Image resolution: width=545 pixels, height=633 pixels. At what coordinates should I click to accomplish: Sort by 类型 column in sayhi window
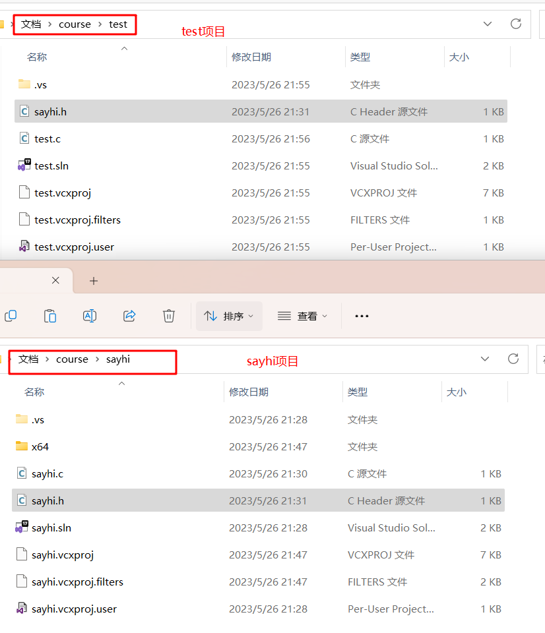[x=358, y=392]
